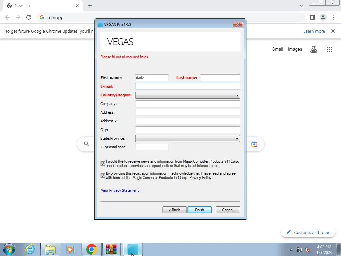Open the Gmail link
This screenshot has height=256, width=341.
coord(277,49)
